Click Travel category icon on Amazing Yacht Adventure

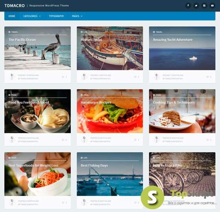[154, 32]
